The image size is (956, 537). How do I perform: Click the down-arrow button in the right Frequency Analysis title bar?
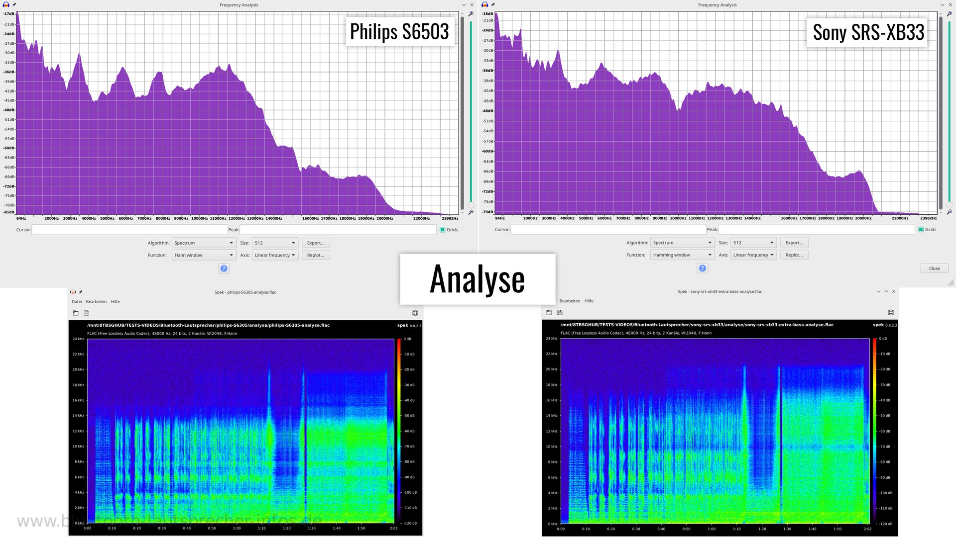pyautogui.click(x=943, y=5)
